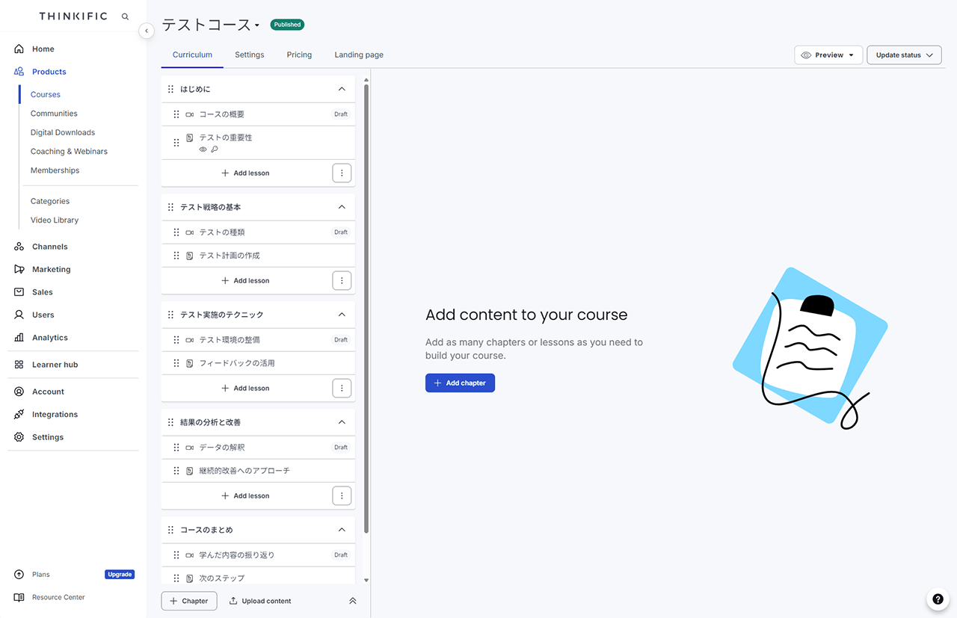This screenshot has height=618, width=957.
Task: Click the Integrations plug icon in sidebar
Action: [x=19, y=415]
